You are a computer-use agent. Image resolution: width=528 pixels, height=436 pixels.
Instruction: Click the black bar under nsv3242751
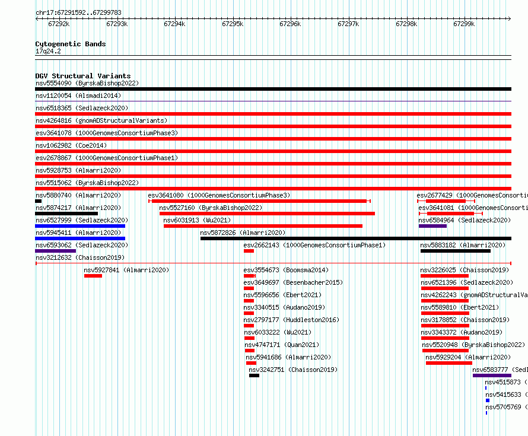coord(255,375)
